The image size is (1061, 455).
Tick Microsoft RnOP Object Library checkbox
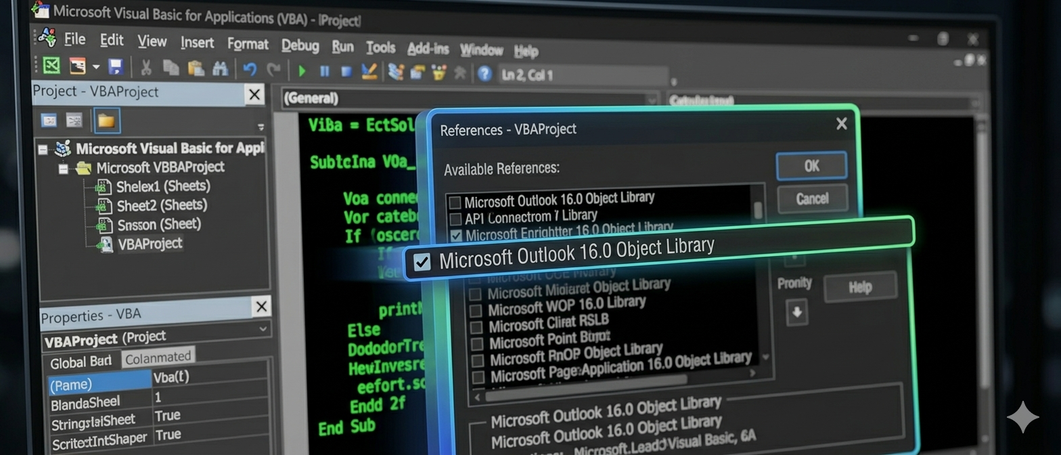pyautogui.click(x=478, y=361)
